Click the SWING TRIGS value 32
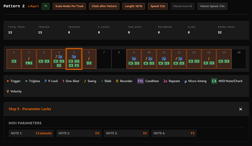The image size is (252, 146). (220, 33)
